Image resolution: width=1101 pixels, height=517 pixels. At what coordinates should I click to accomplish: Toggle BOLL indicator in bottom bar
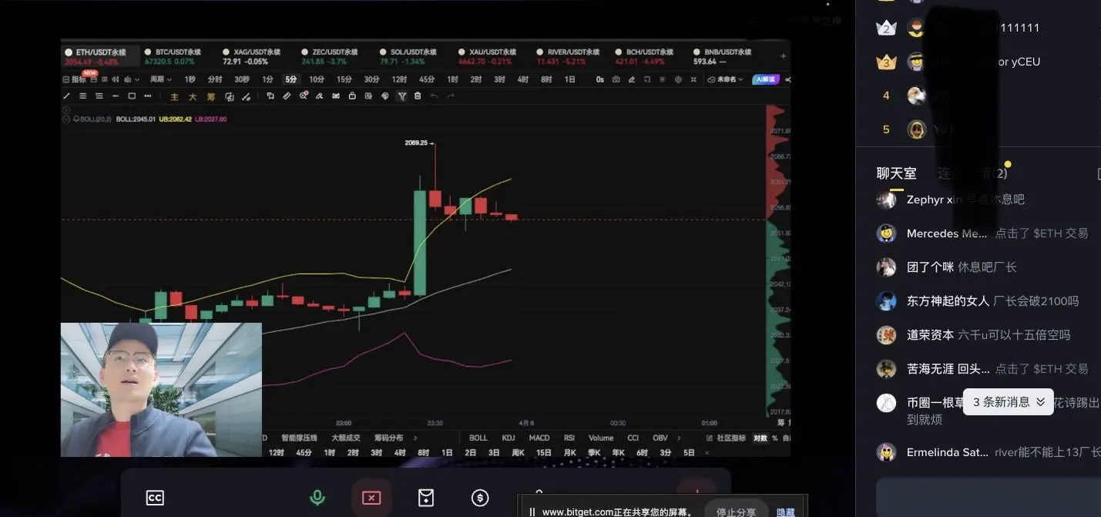478,438
